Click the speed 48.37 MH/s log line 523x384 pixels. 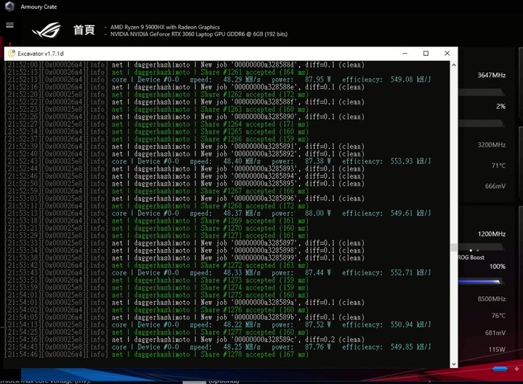(218, 213)
